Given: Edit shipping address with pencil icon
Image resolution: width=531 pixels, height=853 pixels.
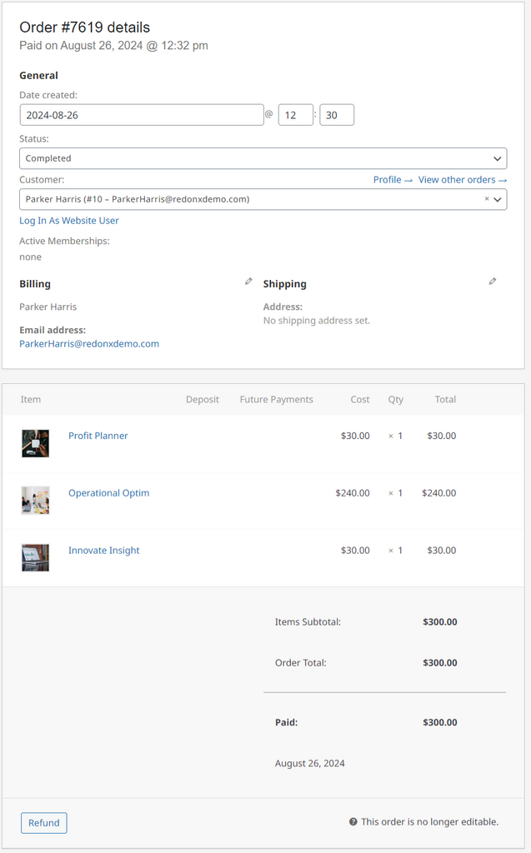Looking at the screenshot, I should click(x=493, y=282).
